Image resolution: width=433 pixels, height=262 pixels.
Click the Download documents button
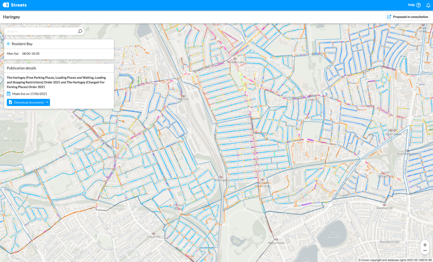28,102
